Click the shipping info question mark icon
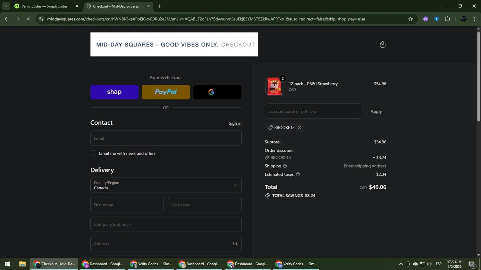Screen dimensions: 481x270 click(x=285, y=166)
